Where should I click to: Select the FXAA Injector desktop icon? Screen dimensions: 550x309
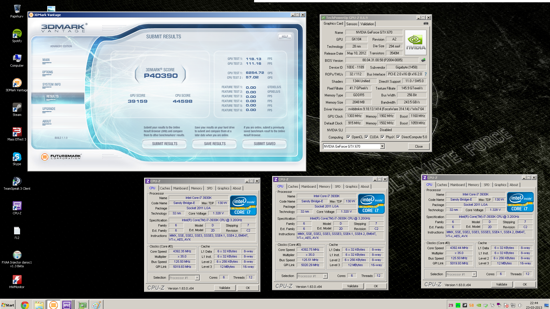click(x=17, y=259)
